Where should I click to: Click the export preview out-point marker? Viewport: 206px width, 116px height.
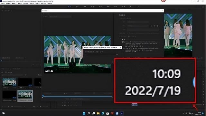[x=112, y=97]
